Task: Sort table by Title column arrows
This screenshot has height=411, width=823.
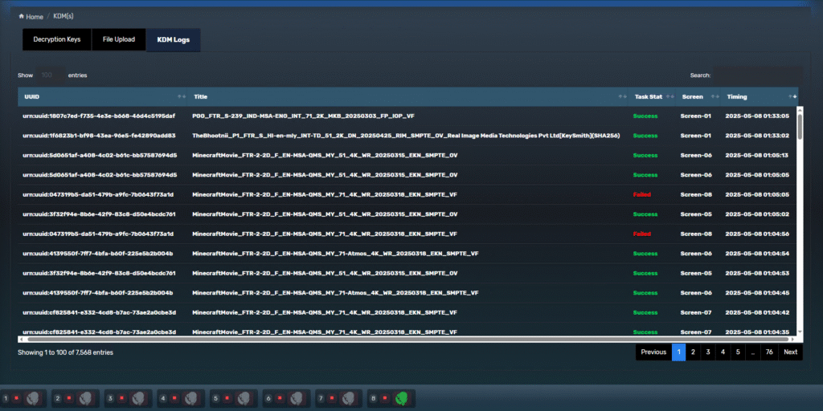Action: (621, 97)
